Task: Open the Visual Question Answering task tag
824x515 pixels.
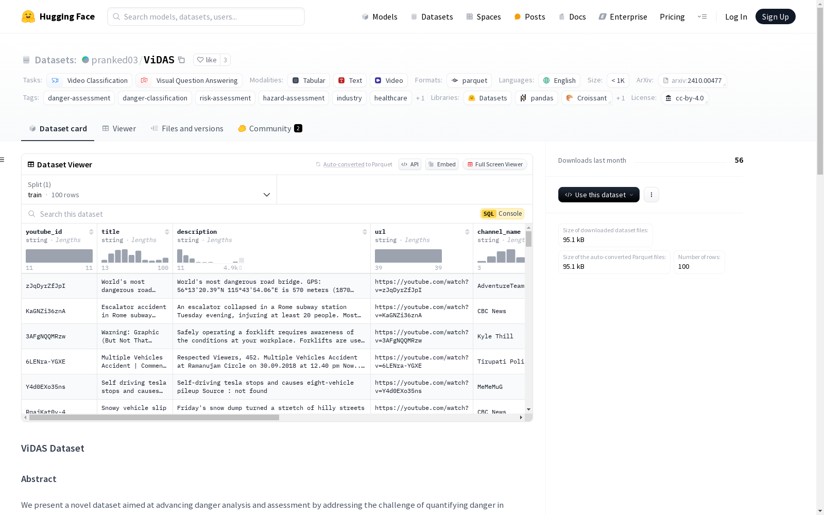Action: [189, 80]
